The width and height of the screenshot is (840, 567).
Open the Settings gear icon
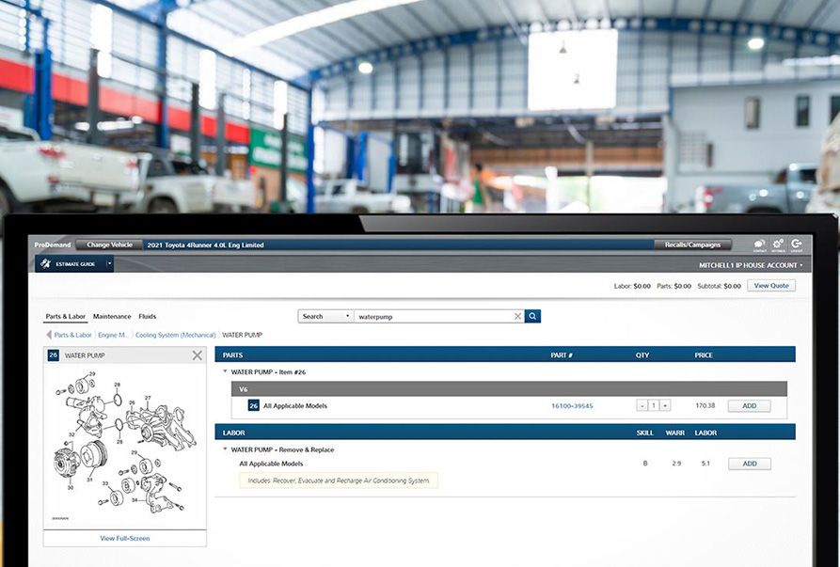click(x=778, y=244)
